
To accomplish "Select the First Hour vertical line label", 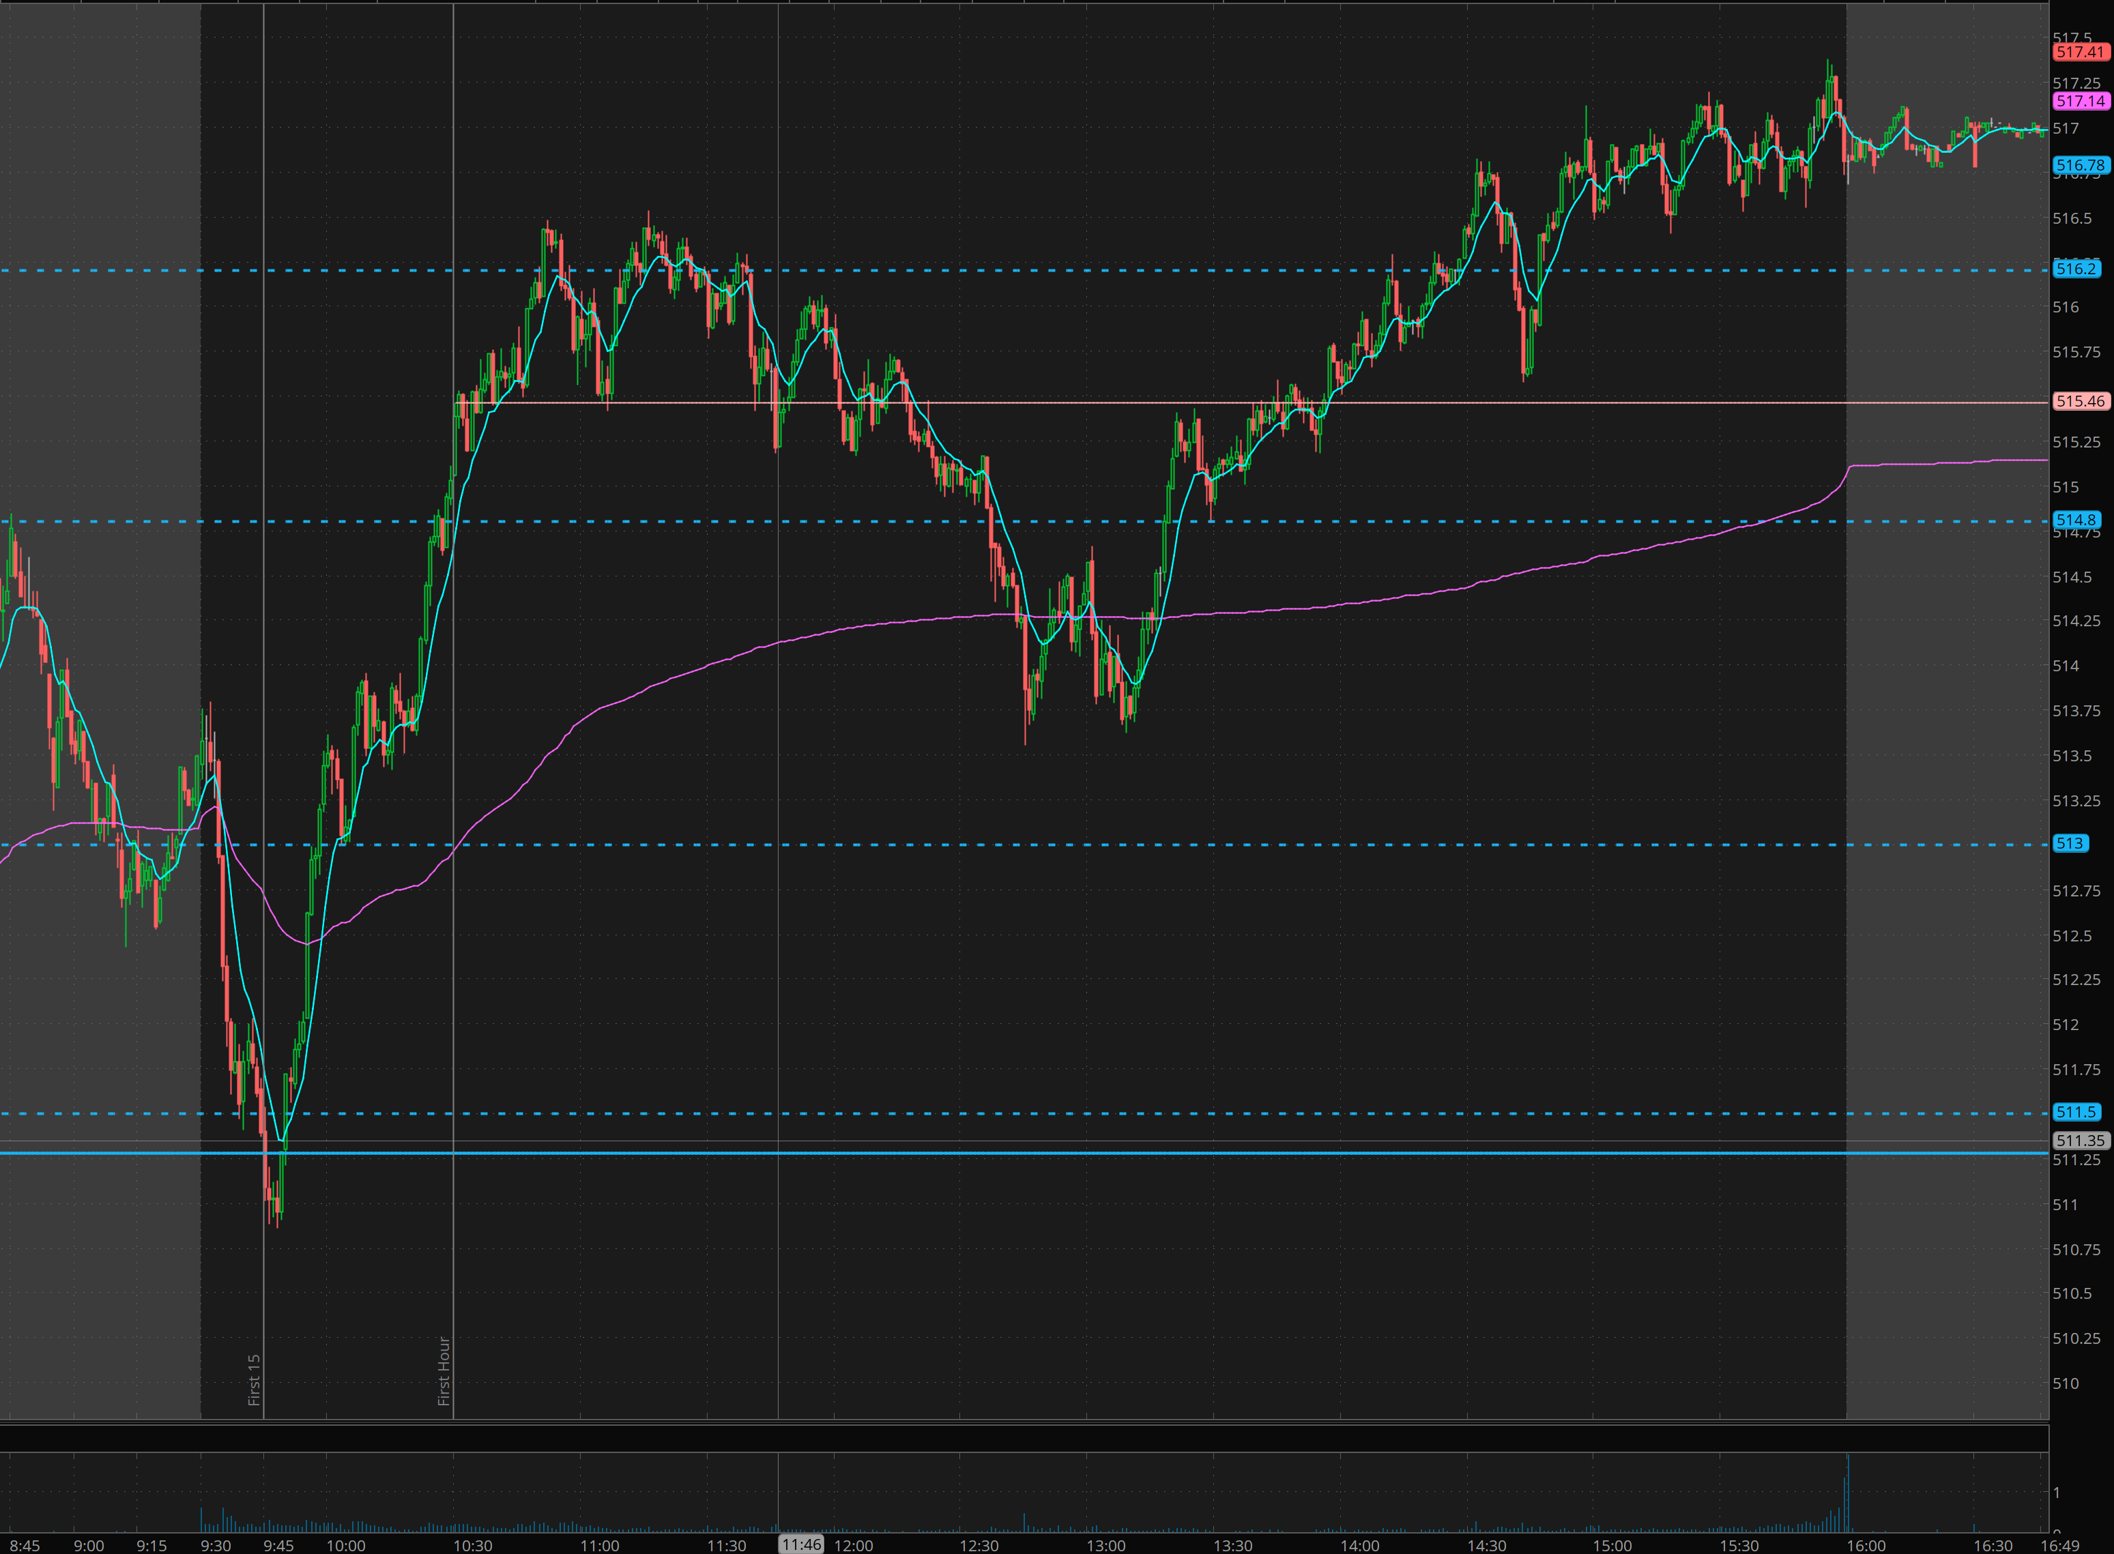I will [x=444, y=1371].
